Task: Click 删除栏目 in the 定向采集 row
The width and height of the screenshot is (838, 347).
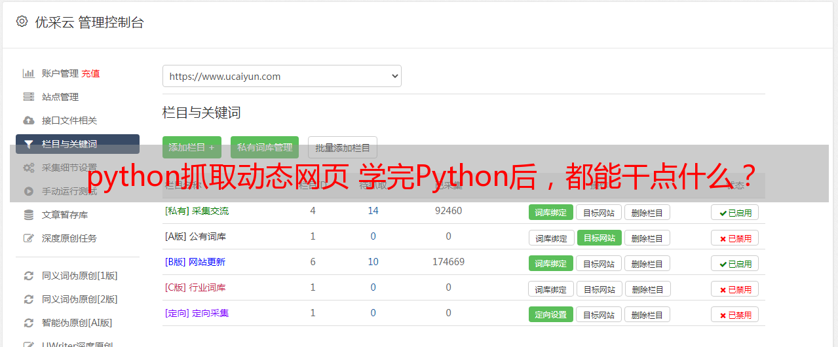Action: coord(647,314)
